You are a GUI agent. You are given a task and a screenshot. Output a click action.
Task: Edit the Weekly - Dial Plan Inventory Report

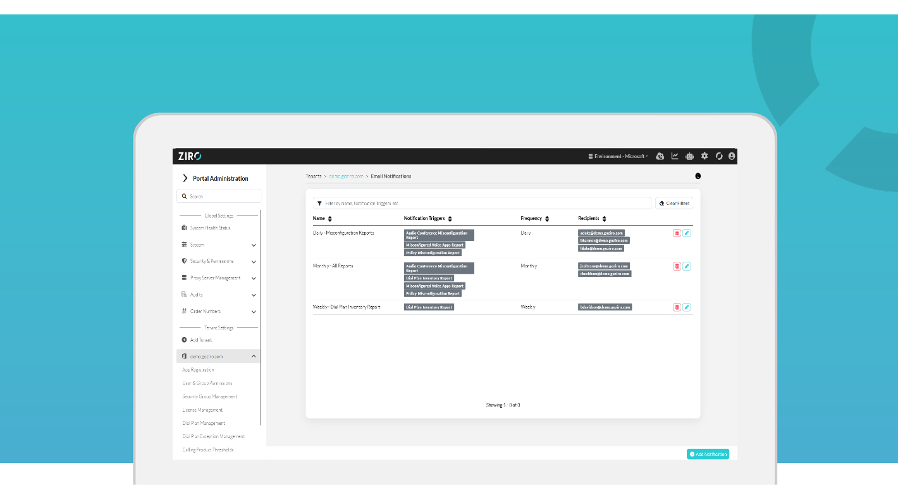[x=687, y=307]
